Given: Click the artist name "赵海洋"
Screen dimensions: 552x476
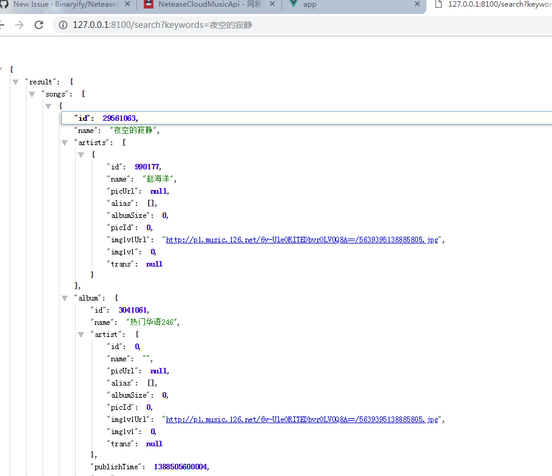Looking at the screenshot, I should [x=158, y=179].
